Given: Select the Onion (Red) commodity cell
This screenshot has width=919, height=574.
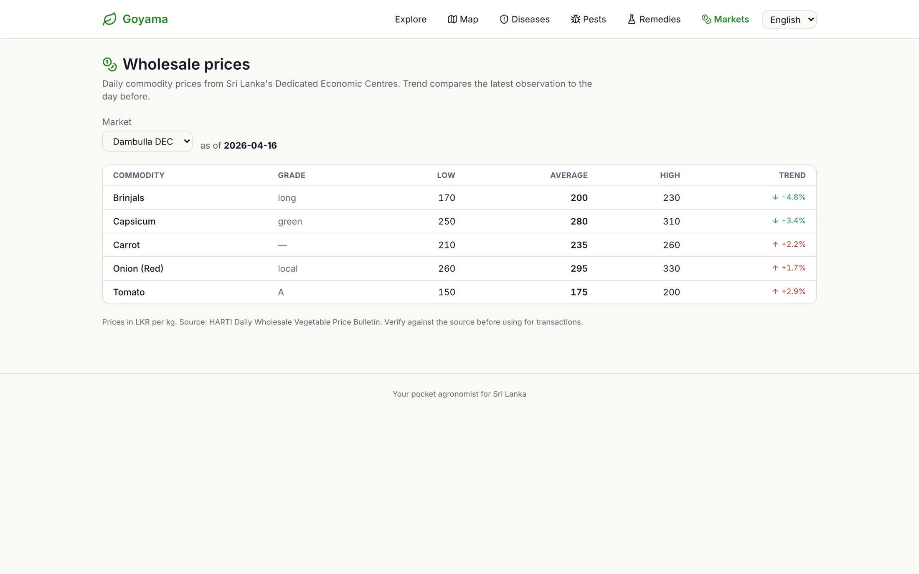Looking at the screenshot, I should coord(138,268).
